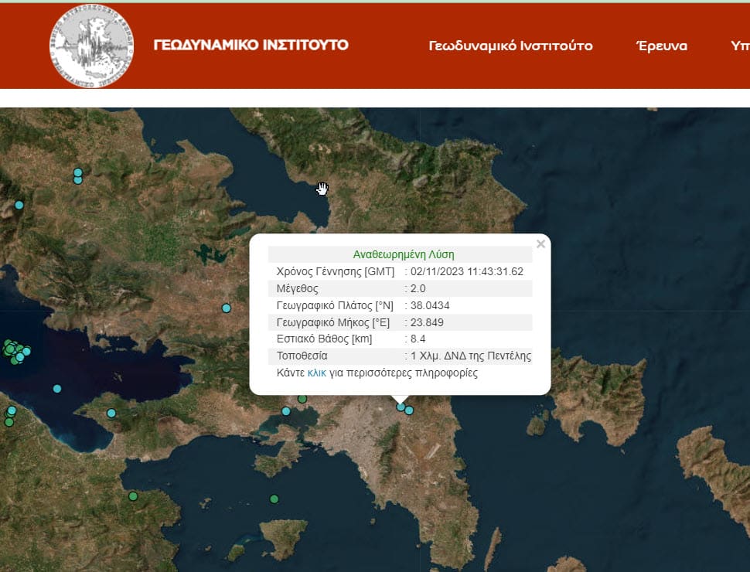Click the Εστιακό Βάθος [km] label
The width and height of the screenshot is (750, 572).
tap(324, 339)
